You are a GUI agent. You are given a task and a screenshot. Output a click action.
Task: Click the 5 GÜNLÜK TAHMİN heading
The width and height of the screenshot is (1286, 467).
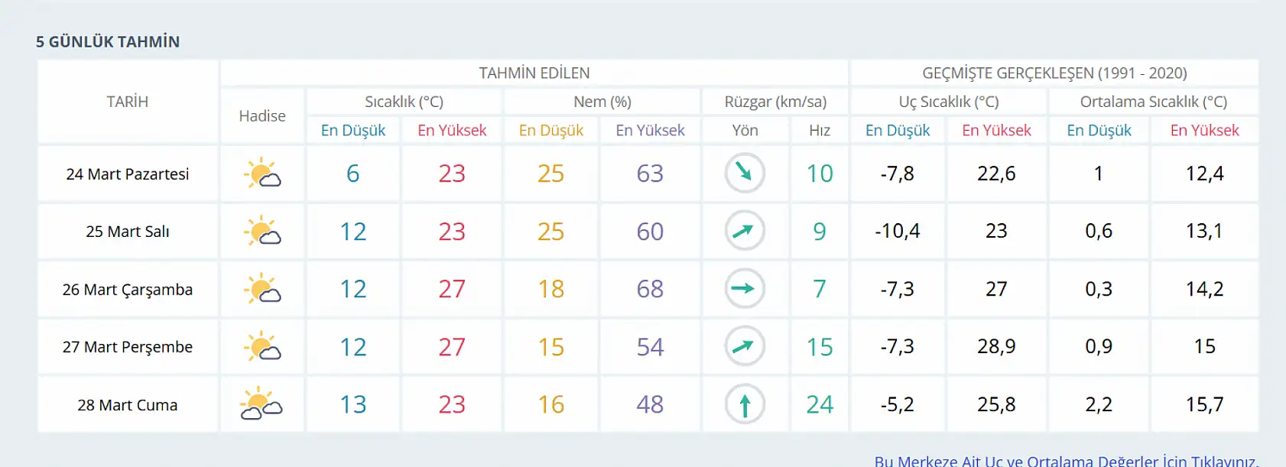tap(108, 42)
